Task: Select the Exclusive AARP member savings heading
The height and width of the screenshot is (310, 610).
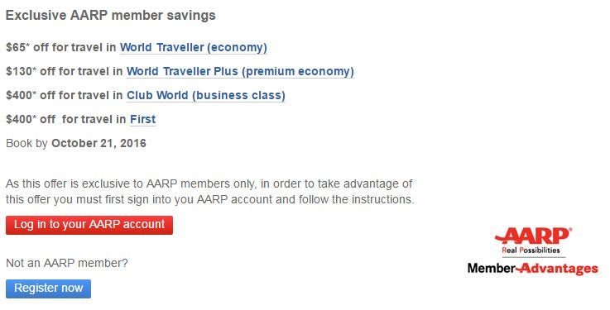Action: click(x=110, y=15)
